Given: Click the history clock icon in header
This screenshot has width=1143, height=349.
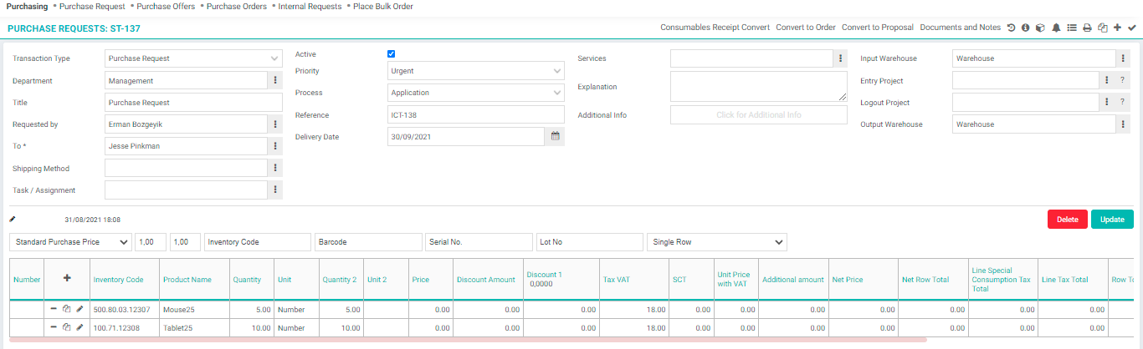Looking at the screenshot, I should 1011,28.
